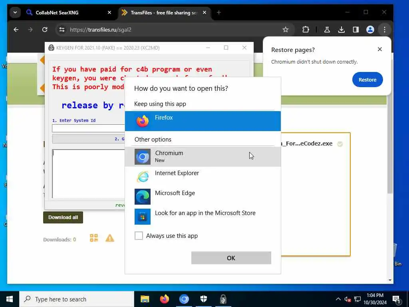The height and width of the screenshot is (307, 409).
Task: Confirm the dialog with OK button
Action: 231,258
